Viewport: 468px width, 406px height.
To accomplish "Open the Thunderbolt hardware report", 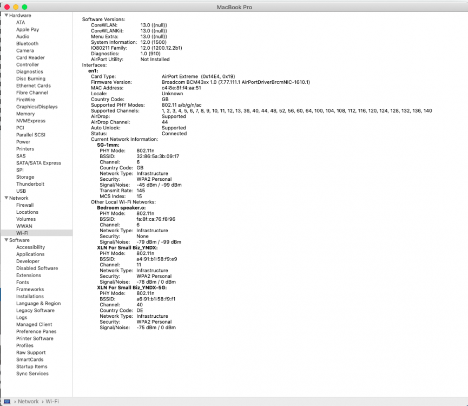I will (x=31, y=184).
